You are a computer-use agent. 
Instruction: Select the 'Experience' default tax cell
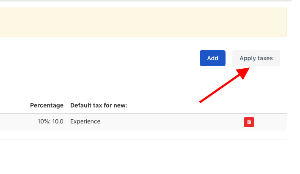85,122
